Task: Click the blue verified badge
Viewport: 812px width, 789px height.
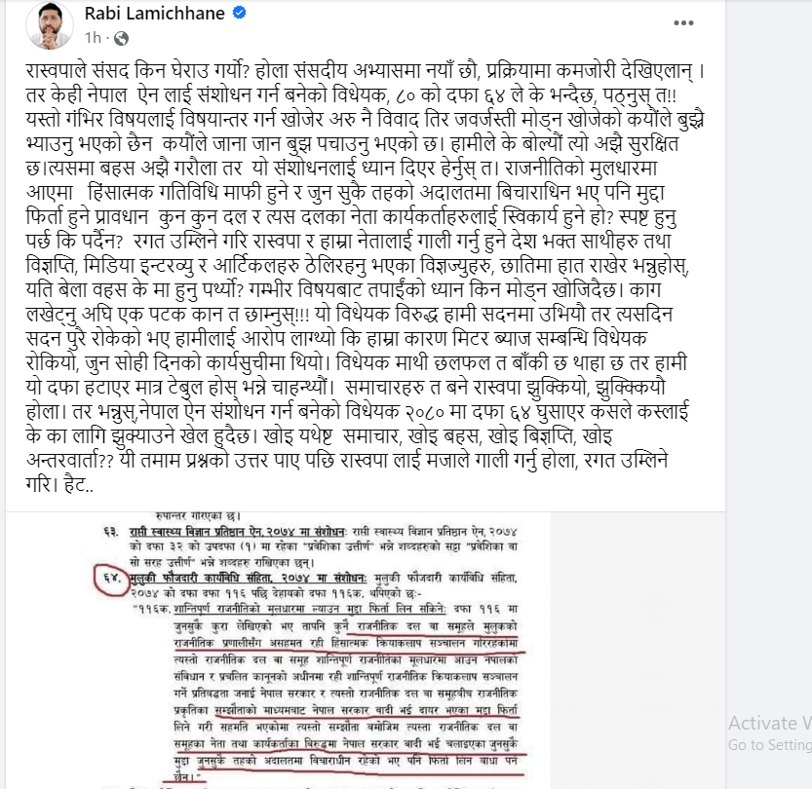Action: pyautogui.click(x=239, y=13)
